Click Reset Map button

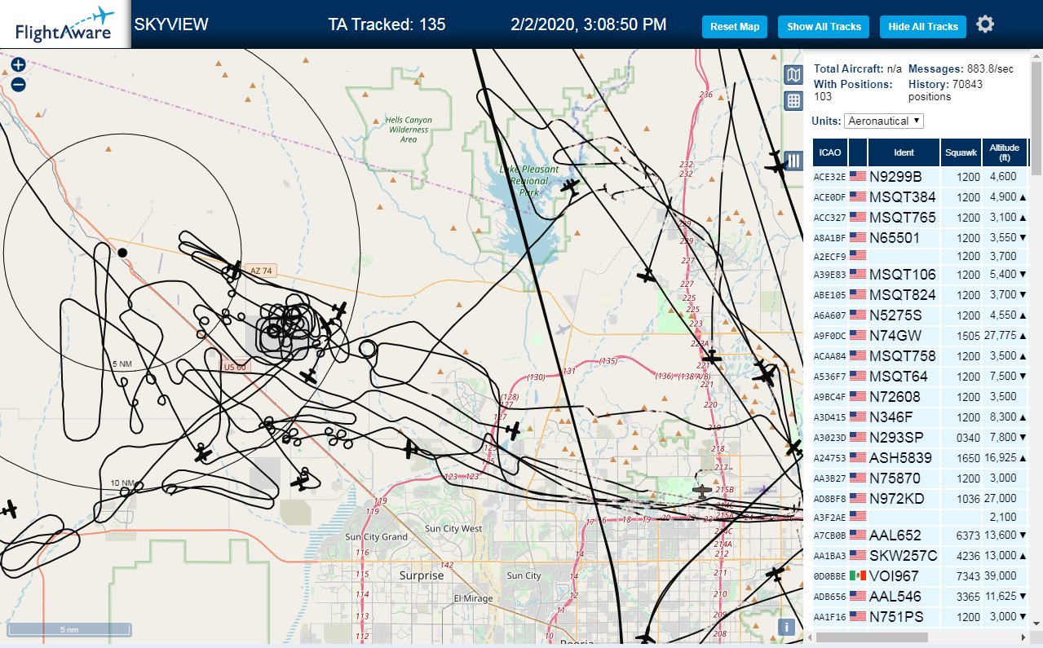735,27
